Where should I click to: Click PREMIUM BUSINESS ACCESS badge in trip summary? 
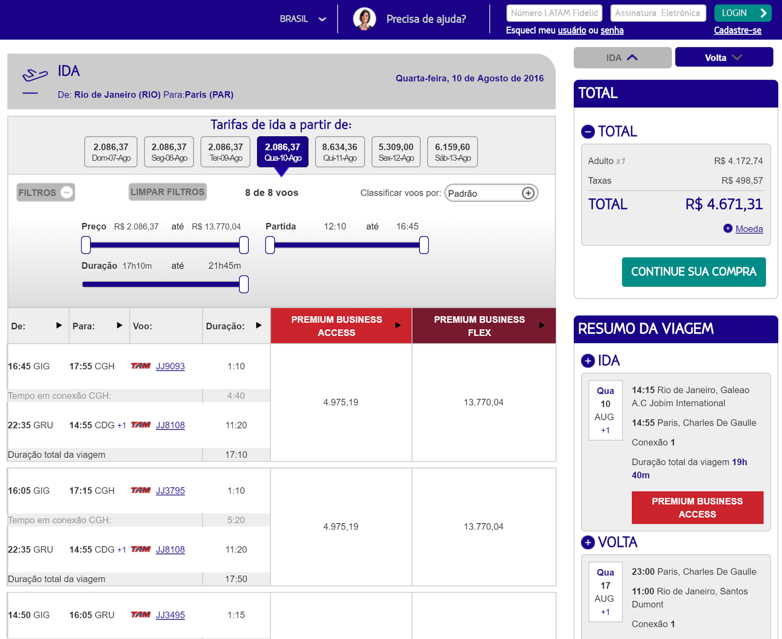[x=697, y=508]
